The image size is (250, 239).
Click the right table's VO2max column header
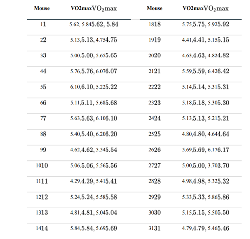click(x=205, y=8)
